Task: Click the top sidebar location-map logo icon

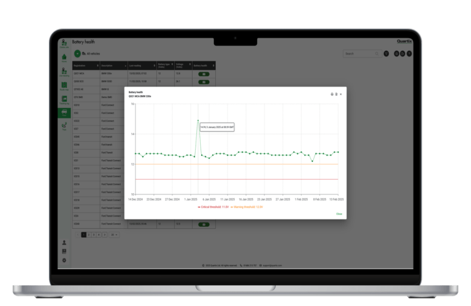Action: point(64,44)
